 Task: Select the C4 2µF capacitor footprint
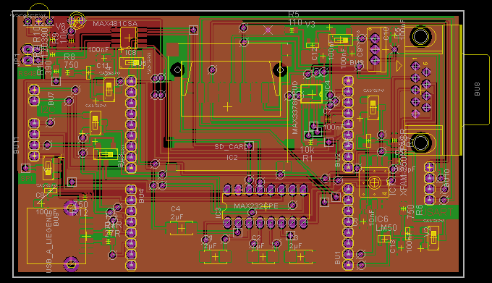[x=182, y=228]
